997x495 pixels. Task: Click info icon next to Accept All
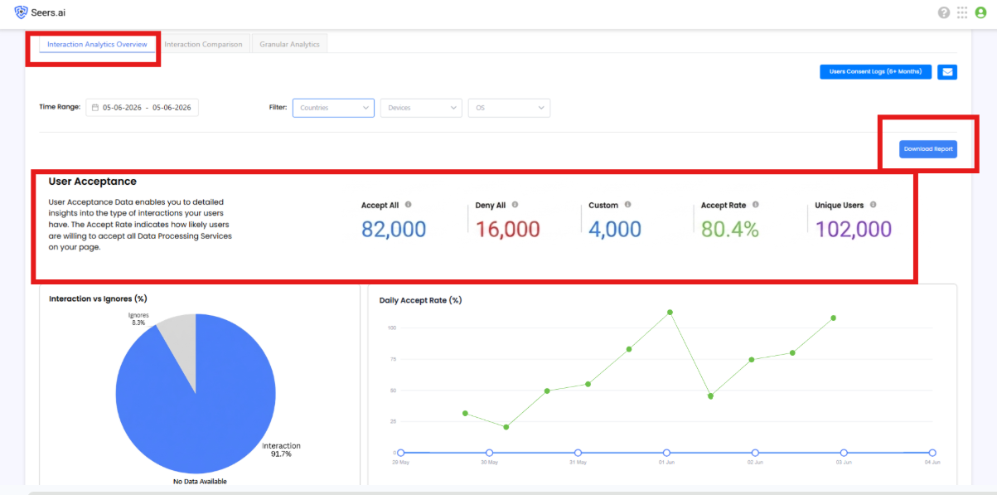pyautogui.click(x=409, y=205)
